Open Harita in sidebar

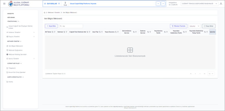(x=10, y=82)
